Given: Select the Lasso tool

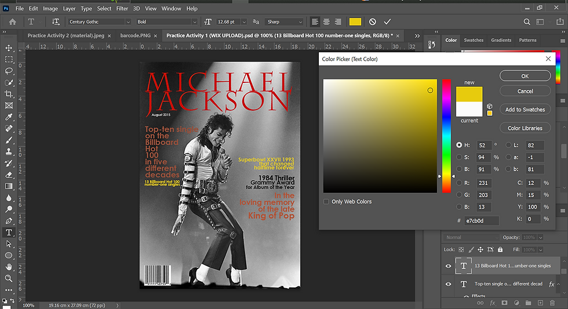Looking at the screenshot, I should pos(9,71).
